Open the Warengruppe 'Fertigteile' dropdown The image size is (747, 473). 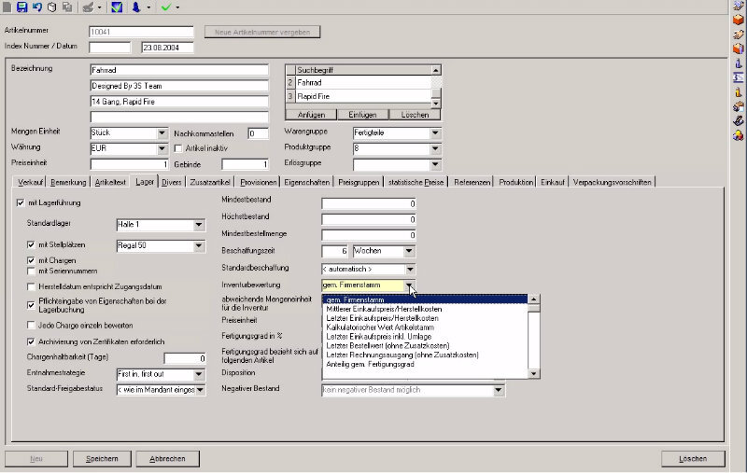pyautogui.click(x=435, y=133)
